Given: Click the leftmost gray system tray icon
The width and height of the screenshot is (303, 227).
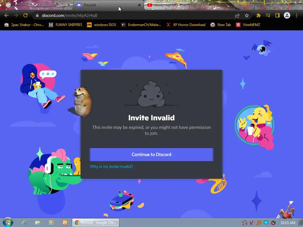Looking at the screenshot, I should [244, 223].
